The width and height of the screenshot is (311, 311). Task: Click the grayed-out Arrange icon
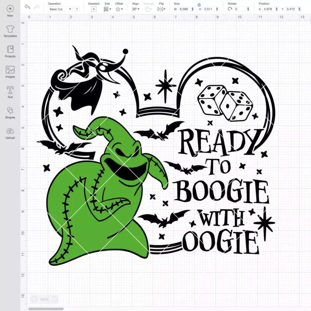148,9
